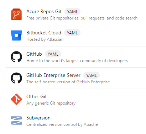Screen dimensions: 146x134
Task: Click the blue Bitbucket bucket icon
Action: coord(16,35)
